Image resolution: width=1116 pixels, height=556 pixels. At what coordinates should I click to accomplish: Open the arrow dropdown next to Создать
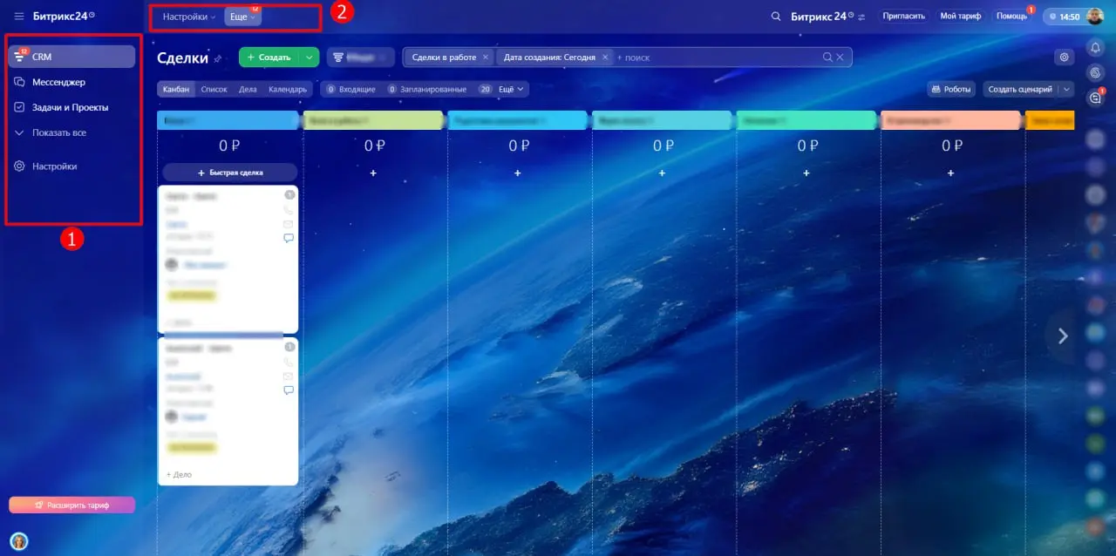310,58
